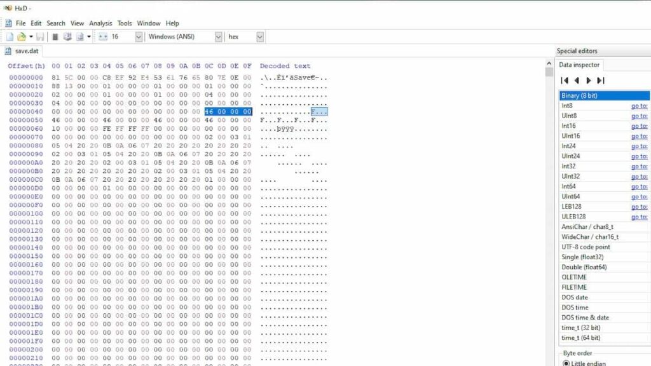Click the HxD title bar app icon
This screenshot has width=651, height=366.
click(8, 8)
